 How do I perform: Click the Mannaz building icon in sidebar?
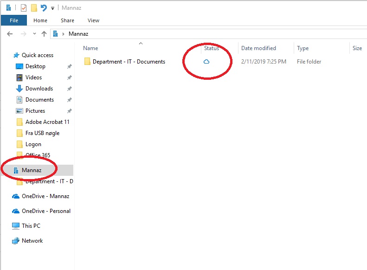click(16, 170)
